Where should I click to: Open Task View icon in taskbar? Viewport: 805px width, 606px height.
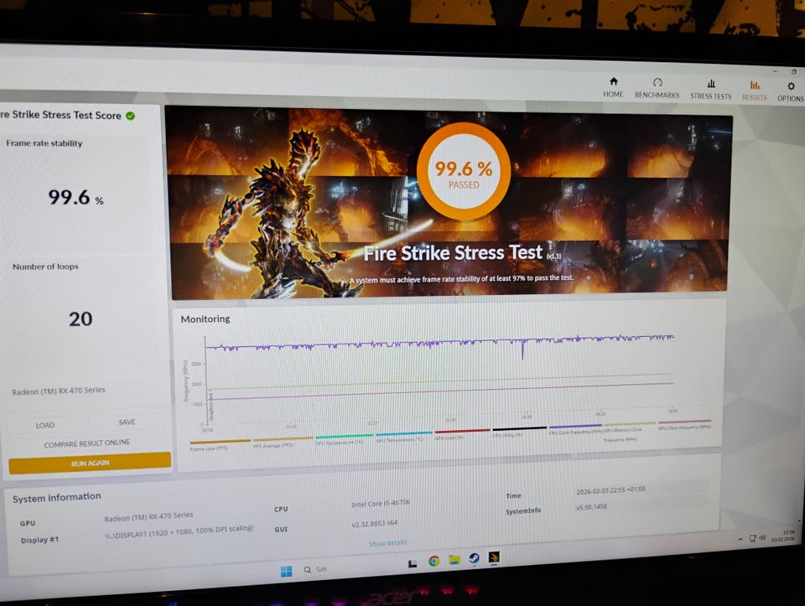tap(412, 563)
